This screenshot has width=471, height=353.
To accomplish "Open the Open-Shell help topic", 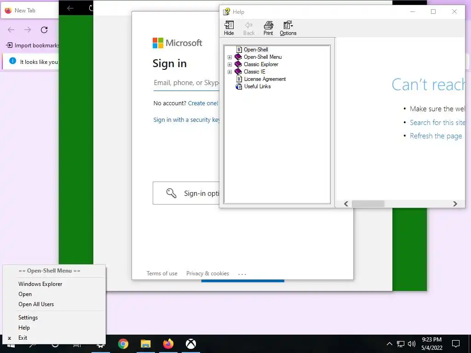I will tap(256, 50).
